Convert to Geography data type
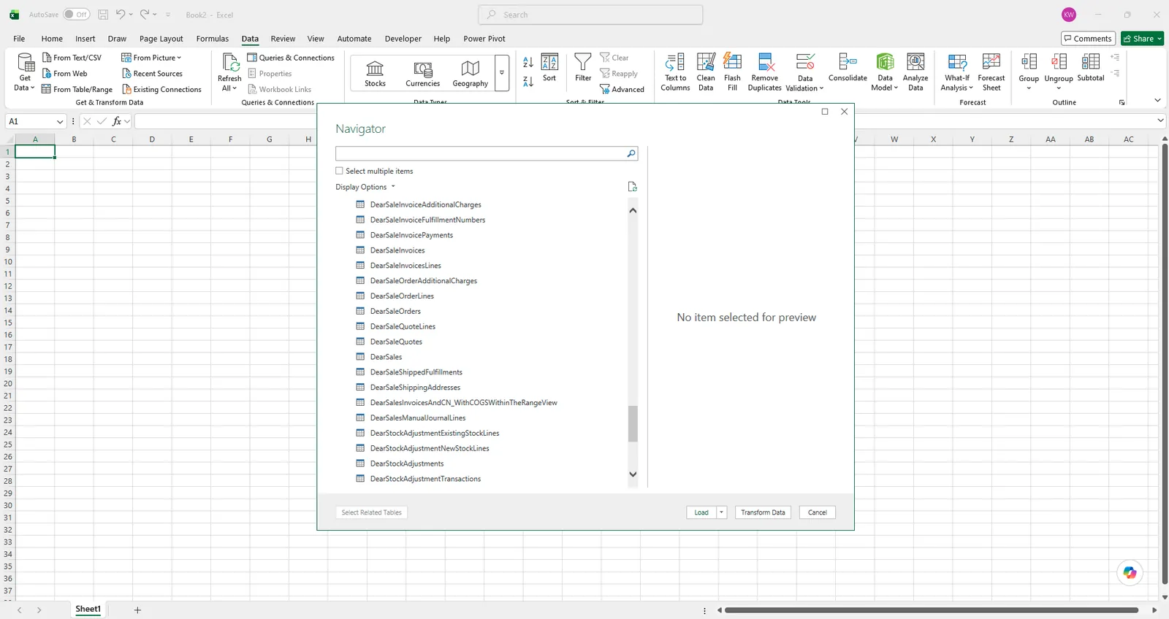Viewport: 1169px width, 619px height. pyautogui.click(x=470, y=74)
